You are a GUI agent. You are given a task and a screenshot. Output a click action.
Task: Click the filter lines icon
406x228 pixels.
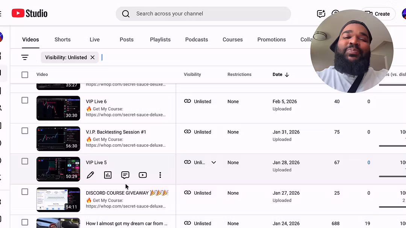pyautogui.click(x=25, y=57)
